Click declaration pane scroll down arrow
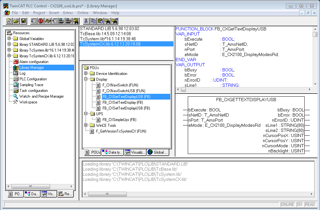This screenshot has width=320, height=210. (315, 84)
